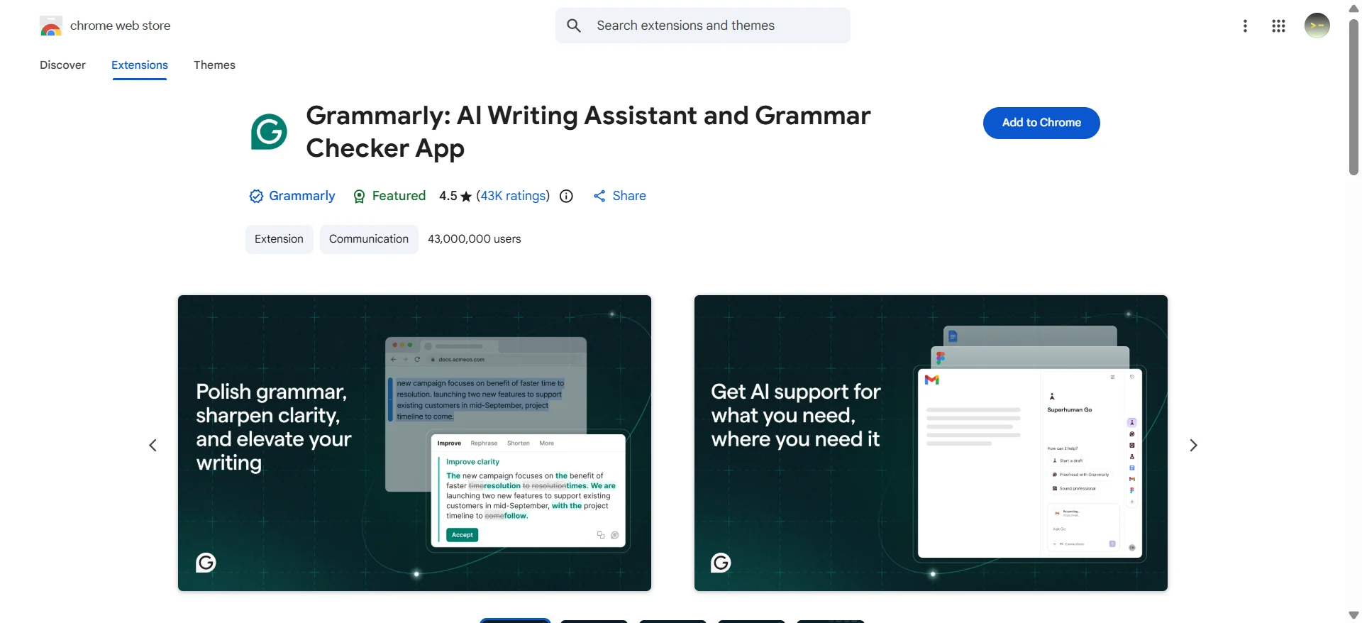Open the Get AI support screenshot slide
Viewport: 1362px width, 623px height.
pyautogui.click(x=931, y=443)
